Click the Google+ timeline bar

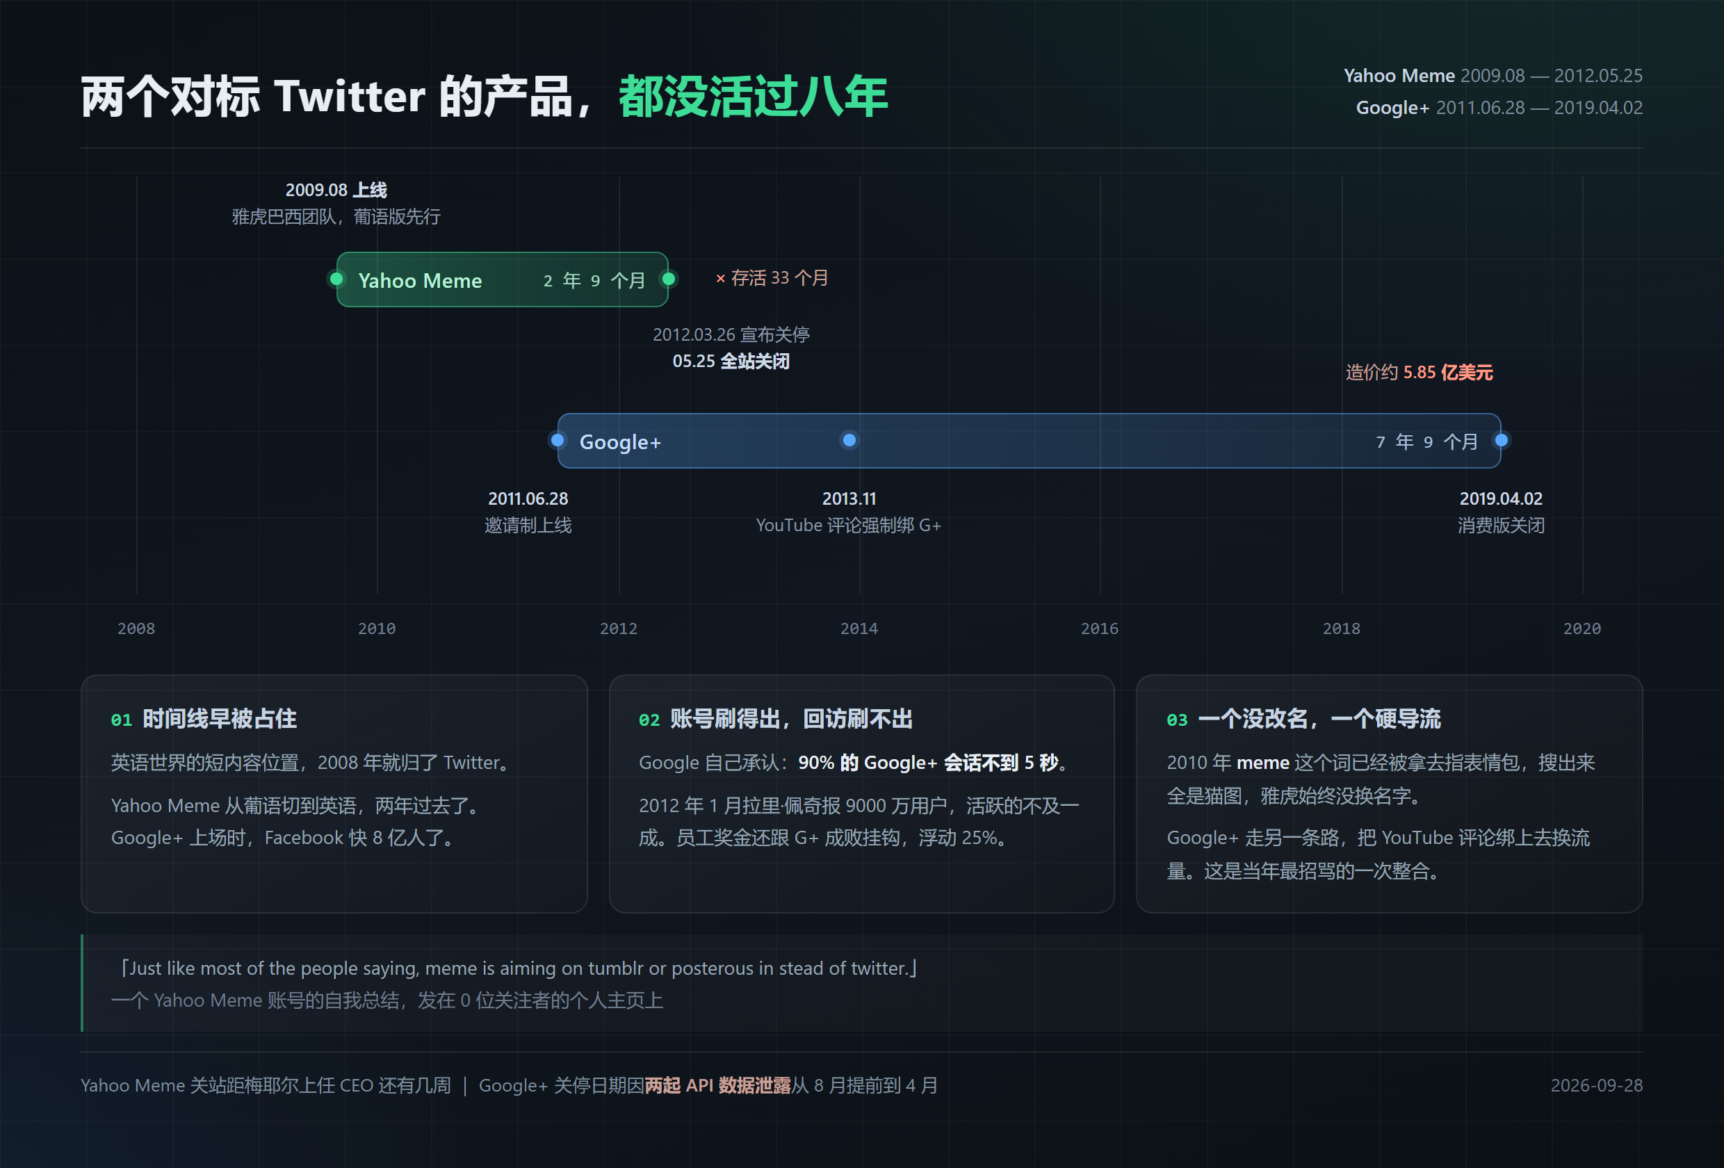click(x=1029, y=441)
